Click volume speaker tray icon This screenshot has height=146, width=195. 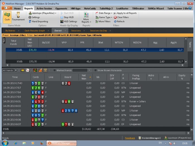pyautogui.click(x=175, y=143)
